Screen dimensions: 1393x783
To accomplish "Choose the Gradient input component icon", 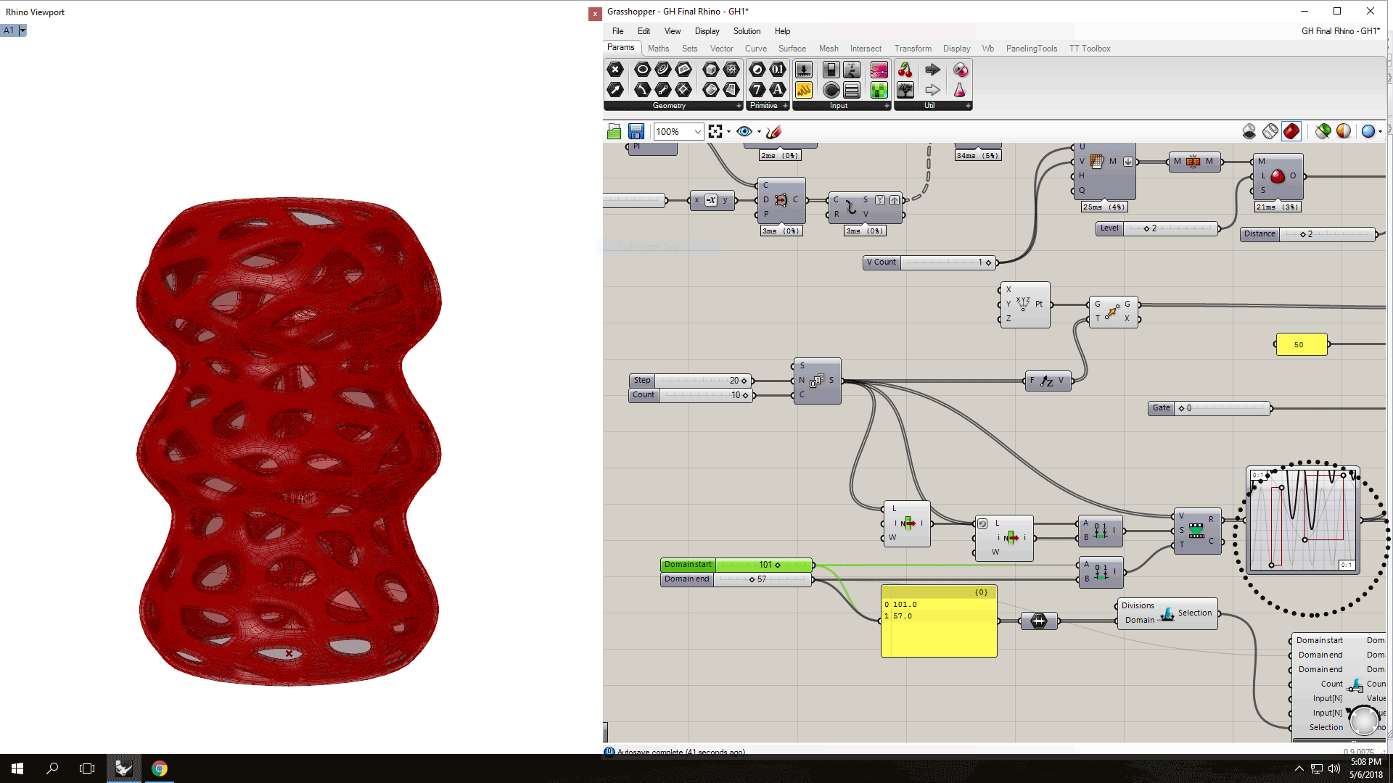I will pos(879,70).
